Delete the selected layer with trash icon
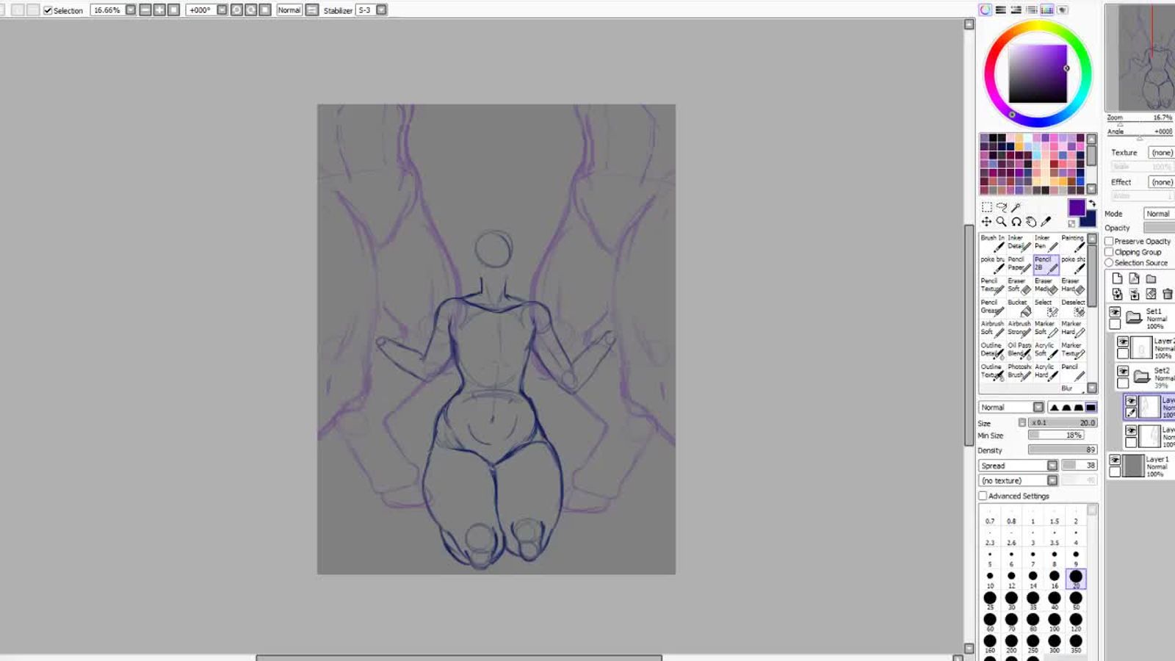 click(x=1168, y=294)
